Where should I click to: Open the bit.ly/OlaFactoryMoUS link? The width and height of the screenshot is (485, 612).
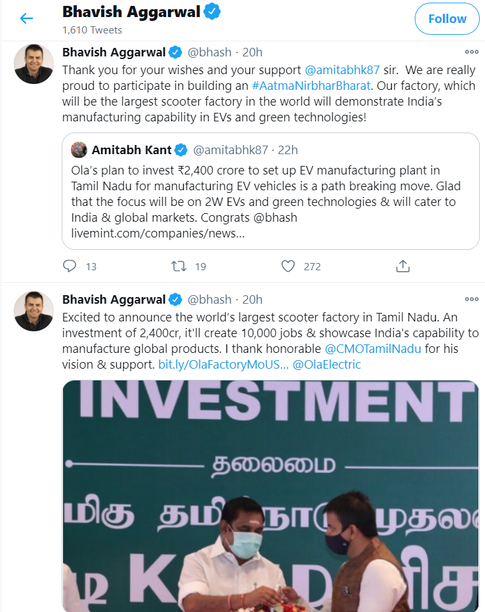coord(223,365)
